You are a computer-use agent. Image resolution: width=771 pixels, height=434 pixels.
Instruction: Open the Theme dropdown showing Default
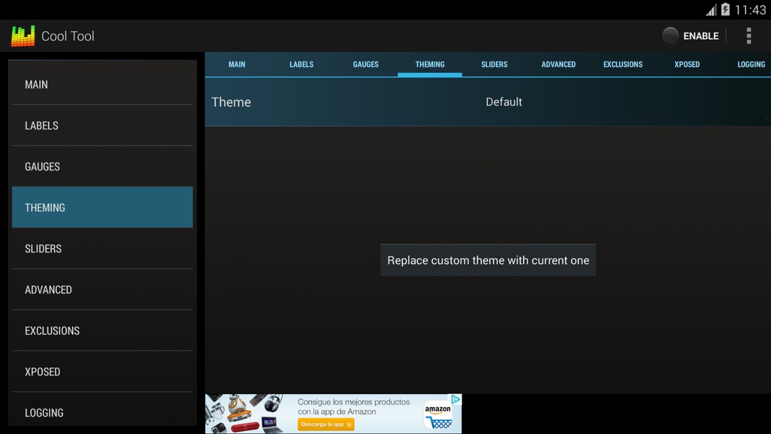(504, 102)
